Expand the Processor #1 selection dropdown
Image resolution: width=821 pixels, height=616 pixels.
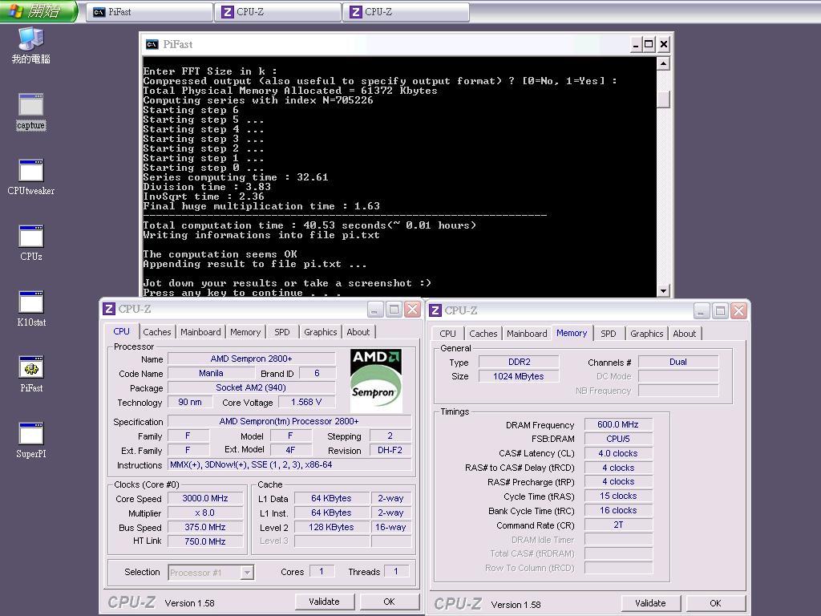pos(247,573)
